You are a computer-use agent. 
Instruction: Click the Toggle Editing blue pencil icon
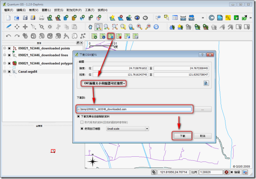9,27
